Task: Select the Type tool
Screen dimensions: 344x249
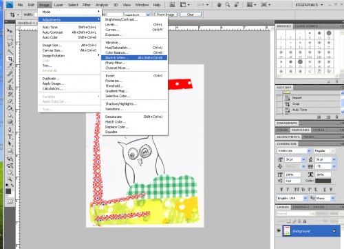Action: [x=10, y=137]
